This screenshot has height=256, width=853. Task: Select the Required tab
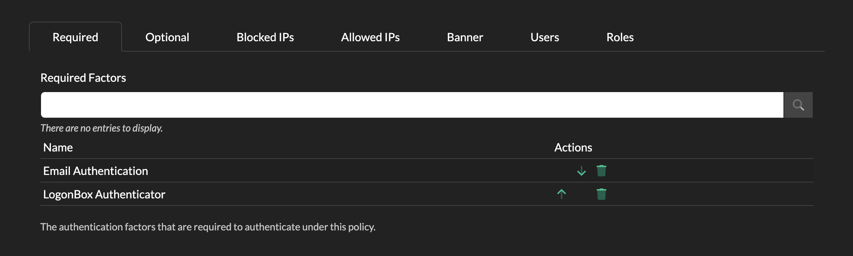pyautogui.click(x=75, y=37)
